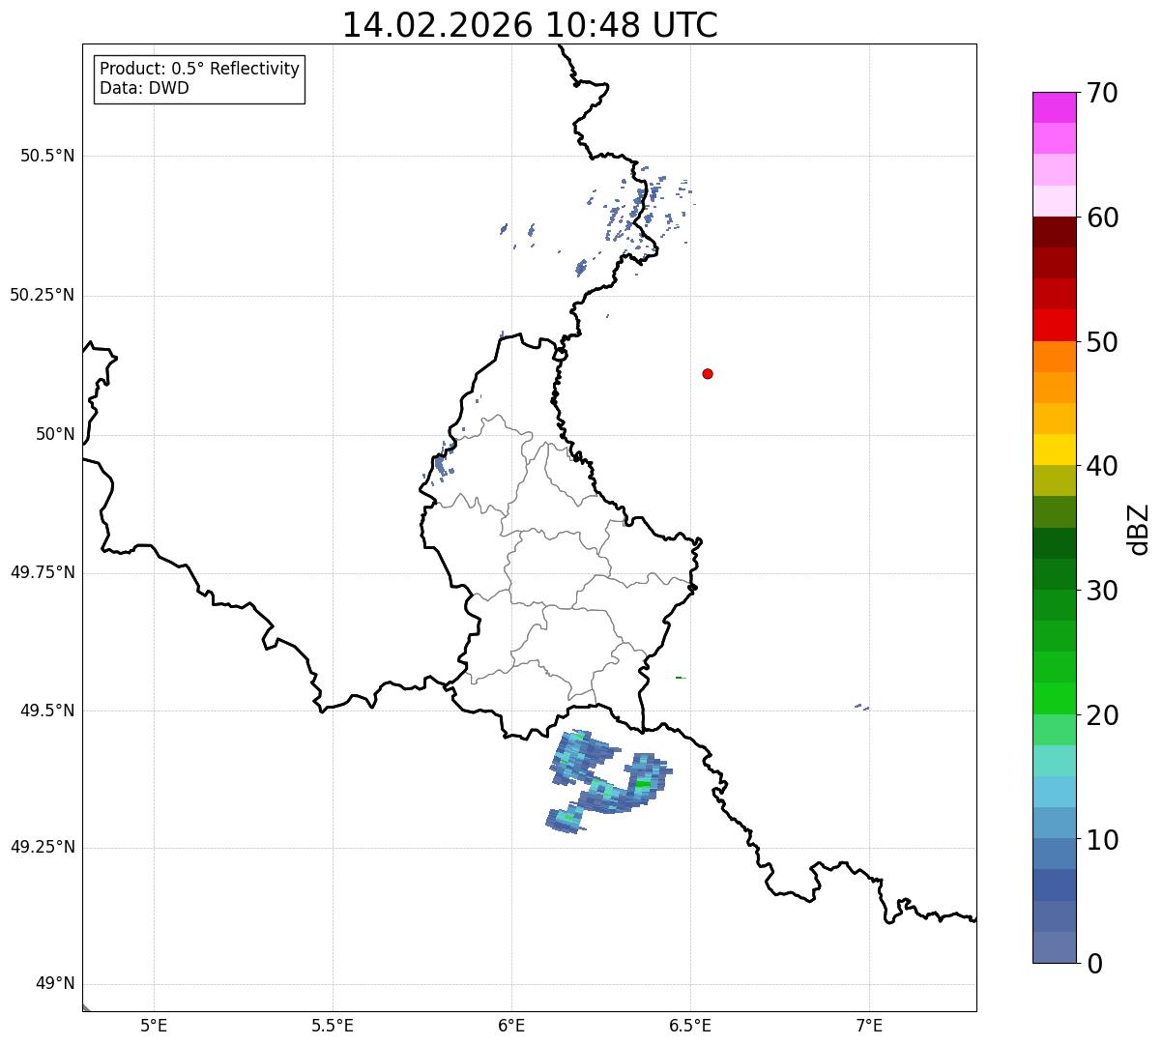
Task: Click the Product: 0.5° Reflectivity info box
Action: coord(200,78)
